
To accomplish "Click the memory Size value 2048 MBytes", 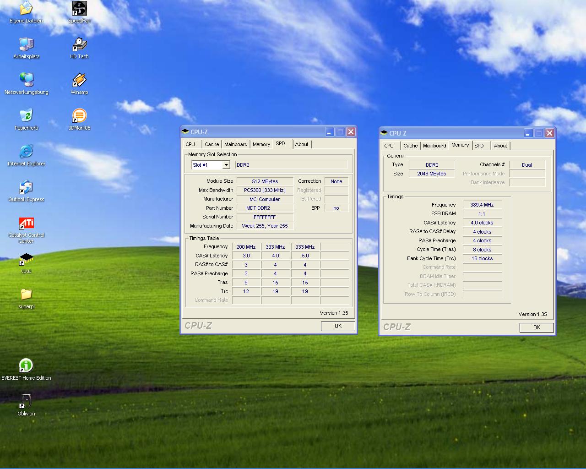I will [x=432, y=174].
